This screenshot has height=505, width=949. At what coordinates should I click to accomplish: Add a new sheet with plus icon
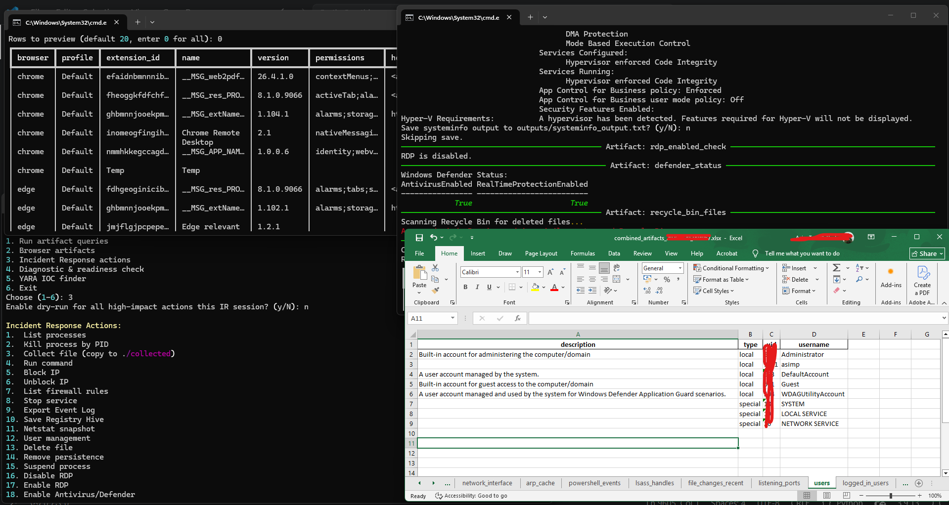tap(919, 483)
